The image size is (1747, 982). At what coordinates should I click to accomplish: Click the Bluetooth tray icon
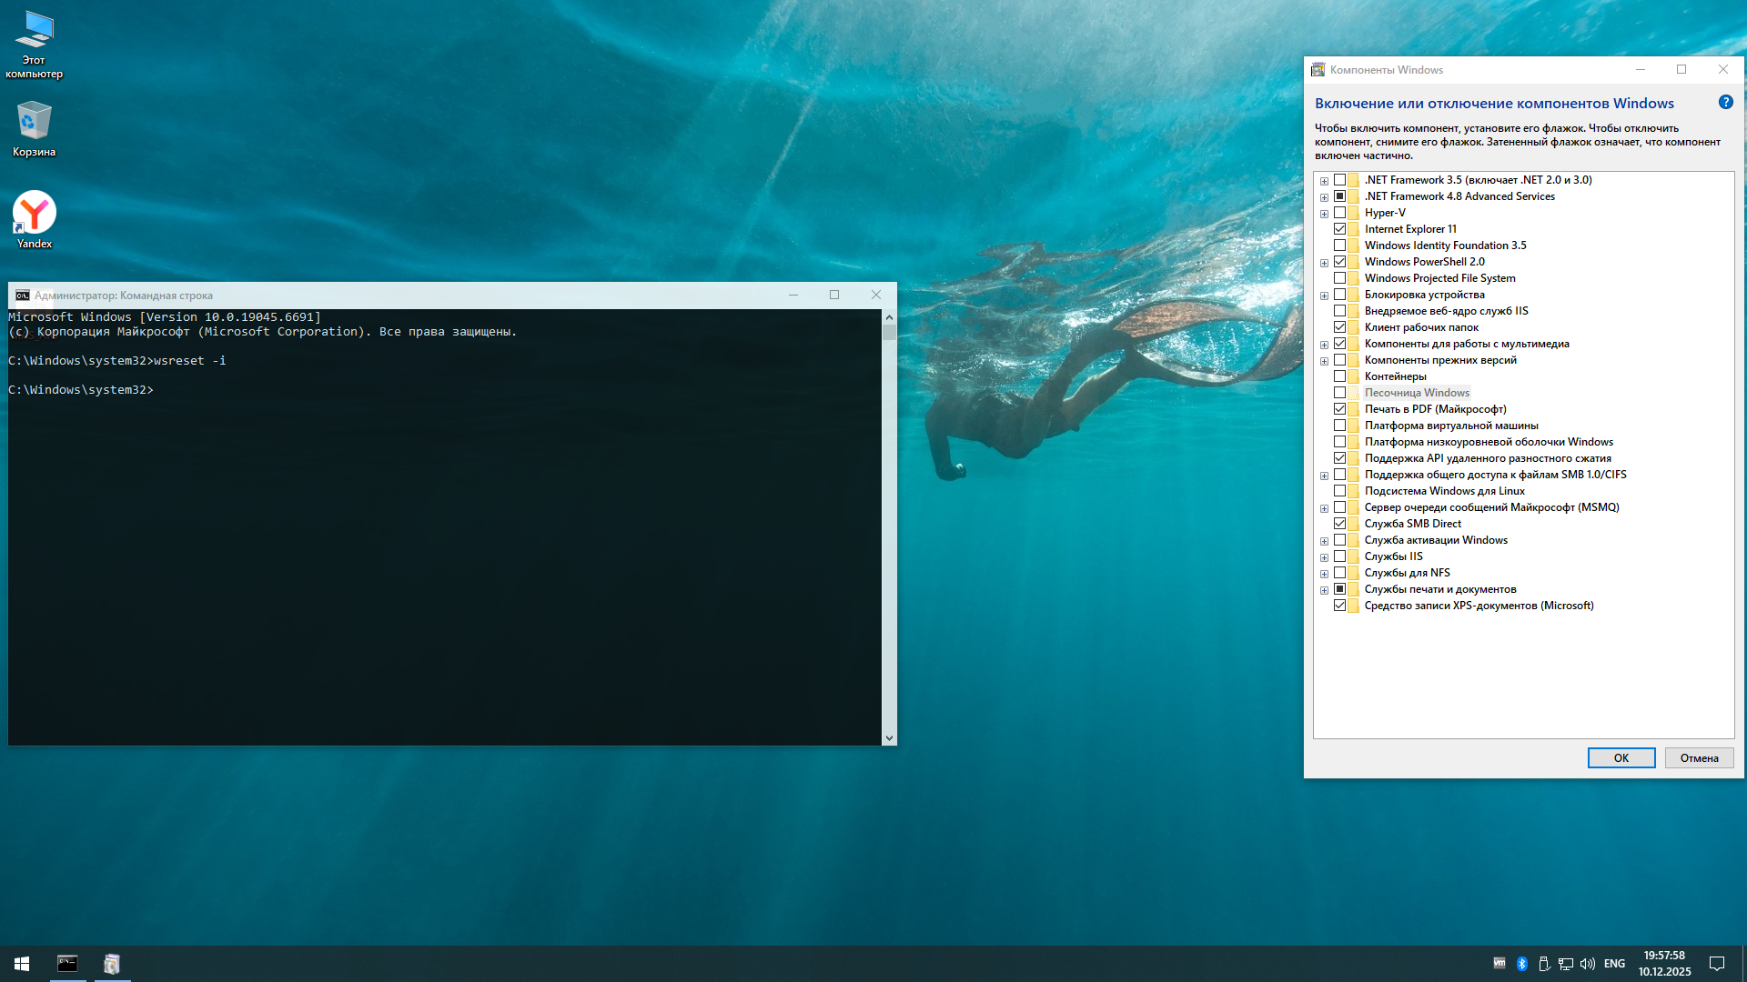pyautogui.click(x=1521, y=963)
